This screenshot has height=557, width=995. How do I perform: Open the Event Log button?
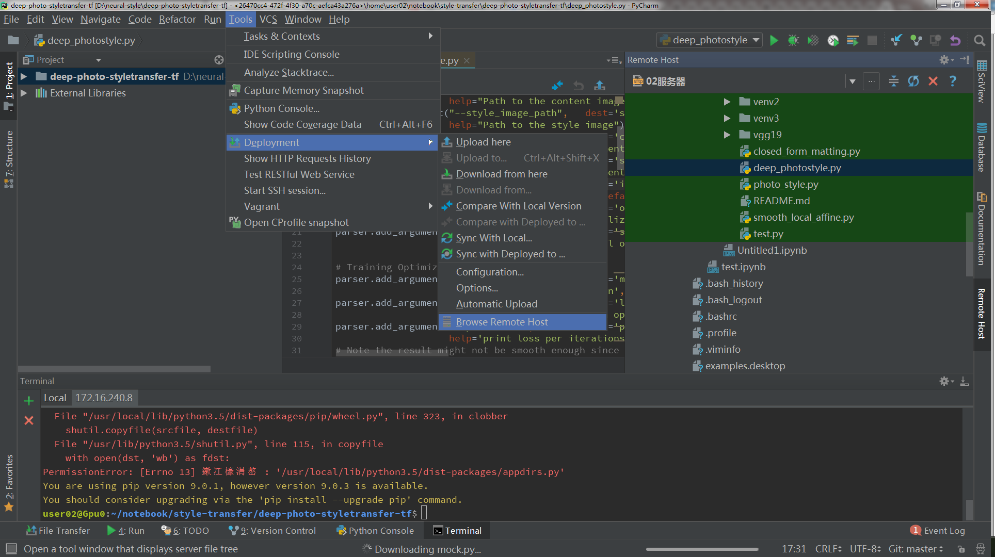(x=938, y=530)
